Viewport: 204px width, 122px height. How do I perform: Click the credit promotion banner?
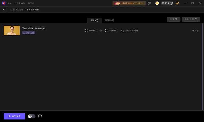coord(129,3)
